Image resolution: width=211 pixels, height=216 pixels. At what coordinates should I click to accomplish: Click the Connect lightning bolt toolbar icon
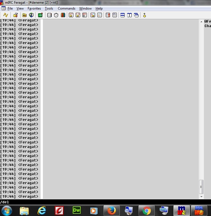pos(6,15)
